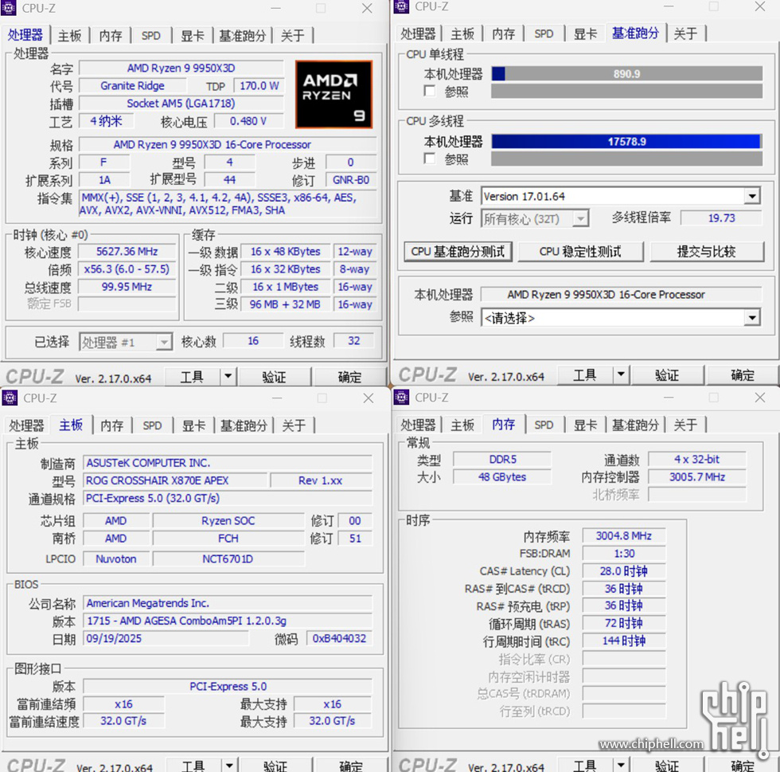Open the SPD tab in mainboard window
The width and height of the screenshot is (780, 772).
coord(152,425)
